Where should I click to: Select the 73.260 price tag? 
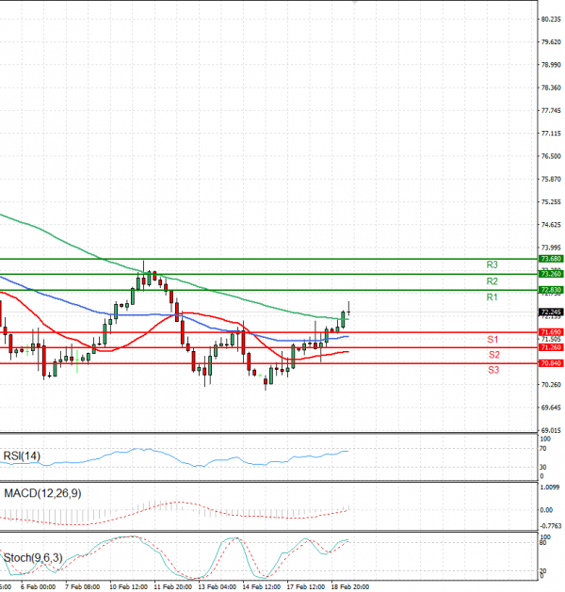tap(551, 274)
